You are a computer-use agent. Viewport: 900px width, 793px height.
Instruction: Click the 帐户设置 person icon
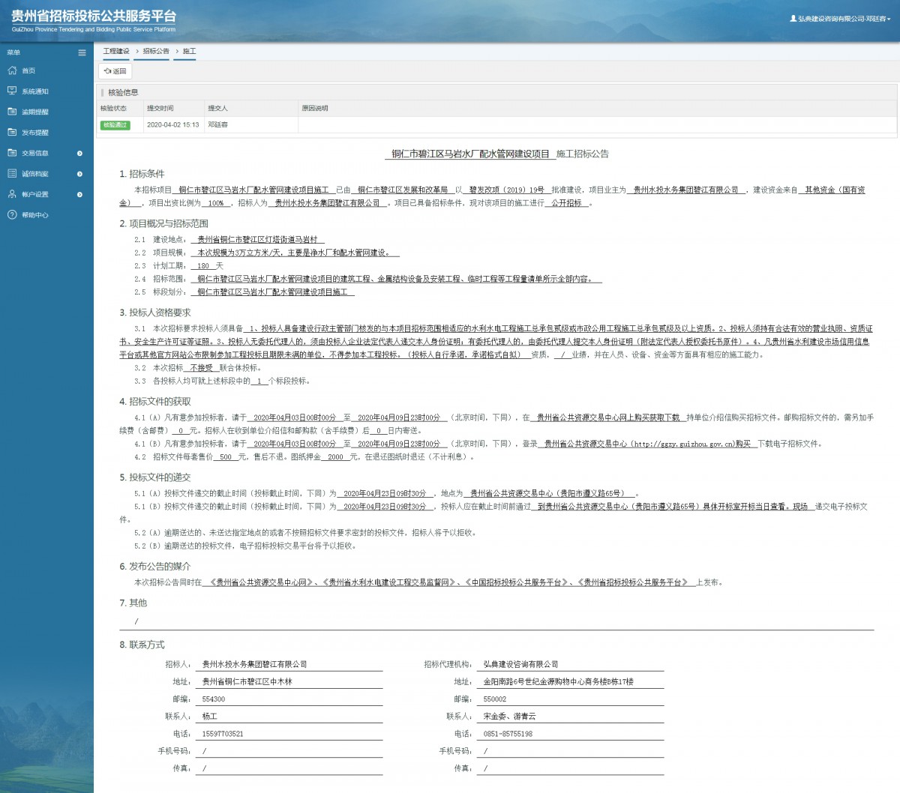12,194
